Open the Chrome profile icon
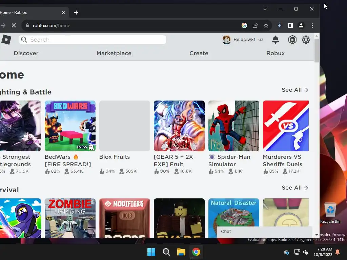 click(301, 25)
